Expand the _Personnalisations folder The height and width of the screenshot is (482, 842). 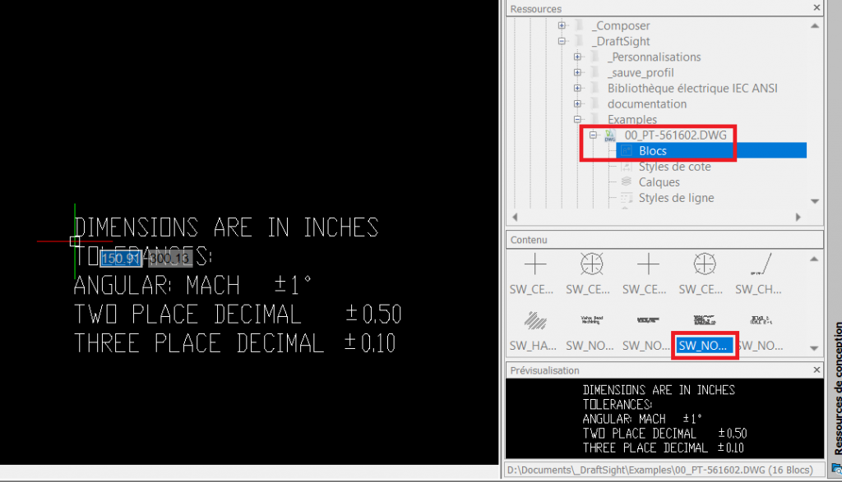(x=577, y=57)
